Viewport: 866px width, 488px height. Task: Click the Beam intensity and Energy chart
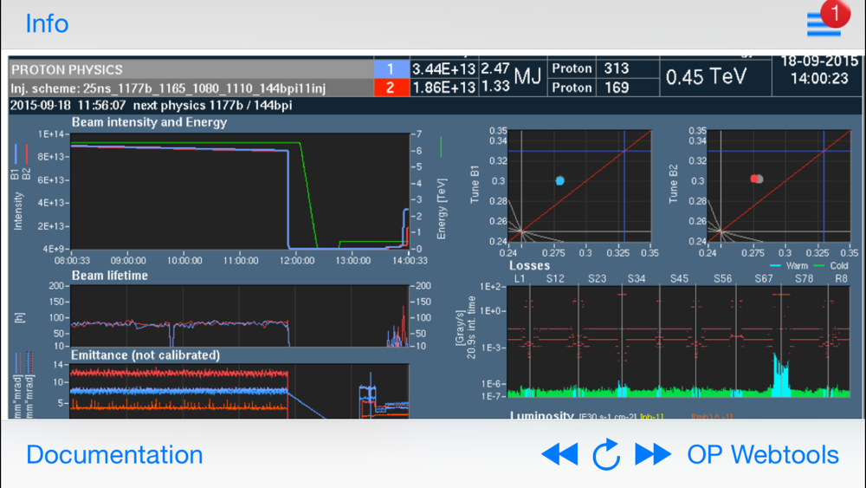(239, 192)
